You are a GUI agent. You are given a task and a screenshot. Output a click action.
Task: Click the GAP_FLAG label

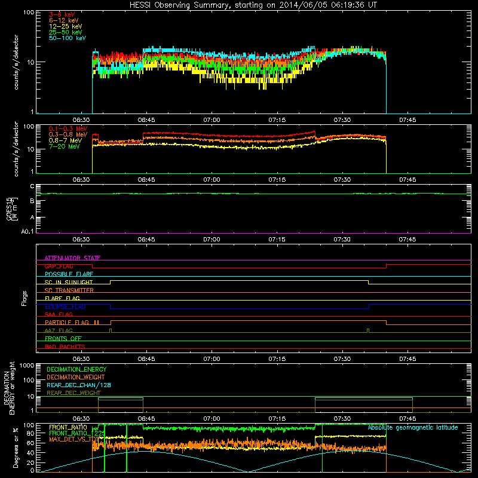59,266
